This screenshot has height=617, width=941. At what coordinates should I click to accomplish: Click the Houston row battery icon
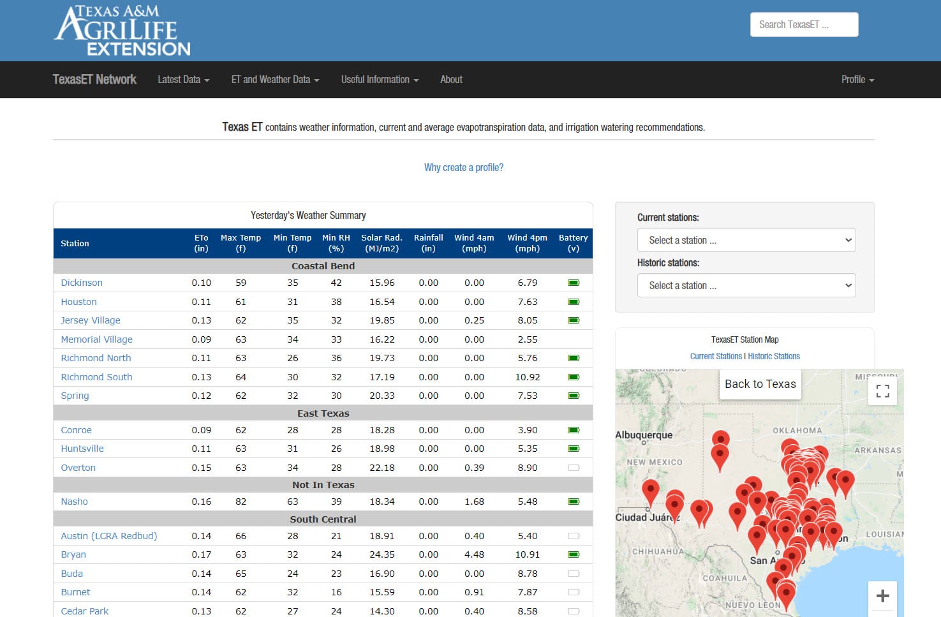tap(574, 302)
